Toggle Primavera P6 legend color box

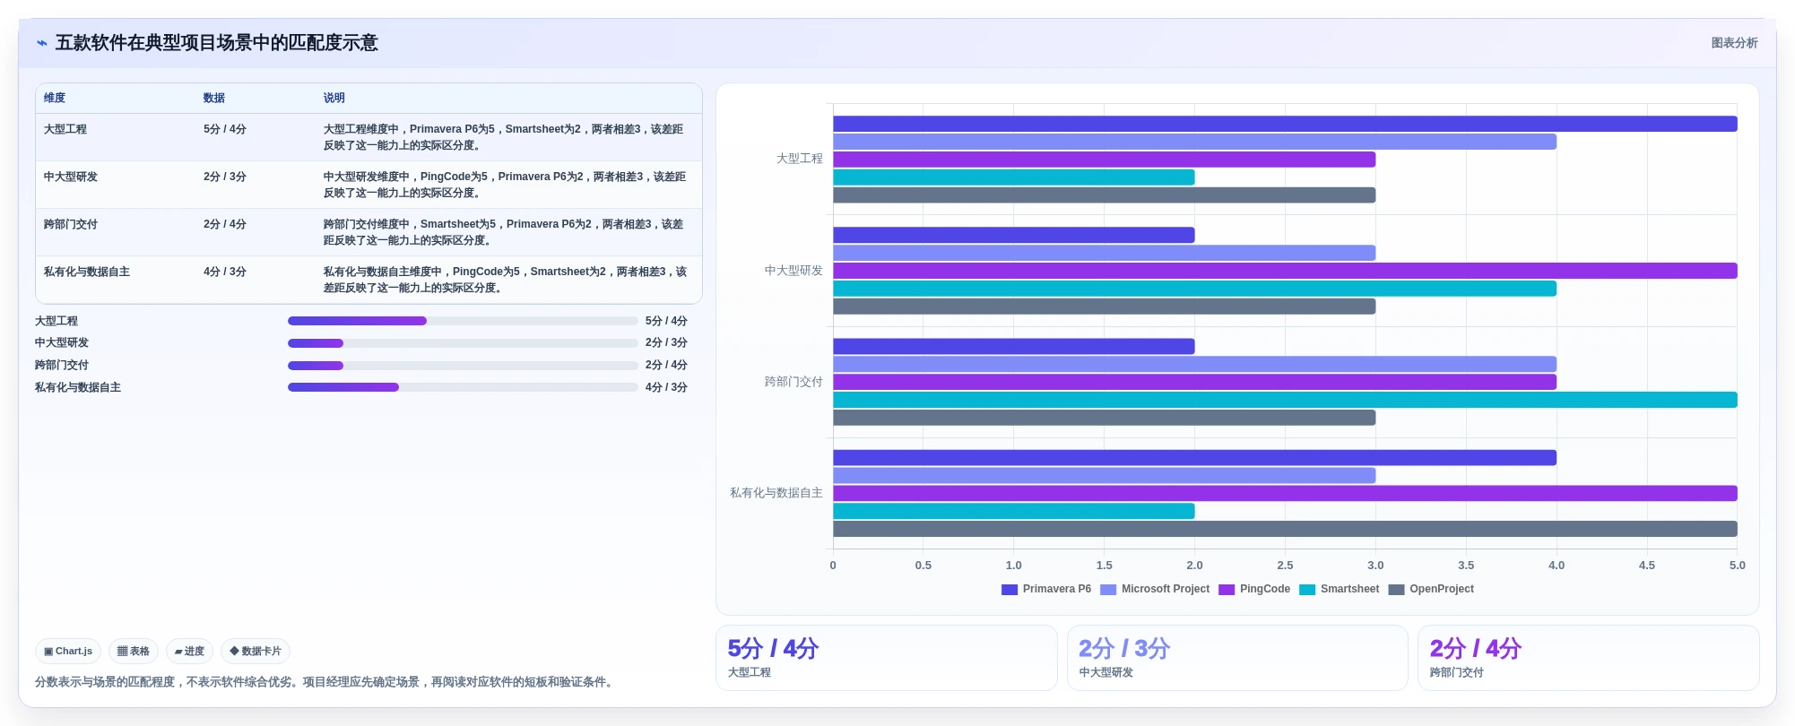pyautogui.click(x=1009, y=590)
